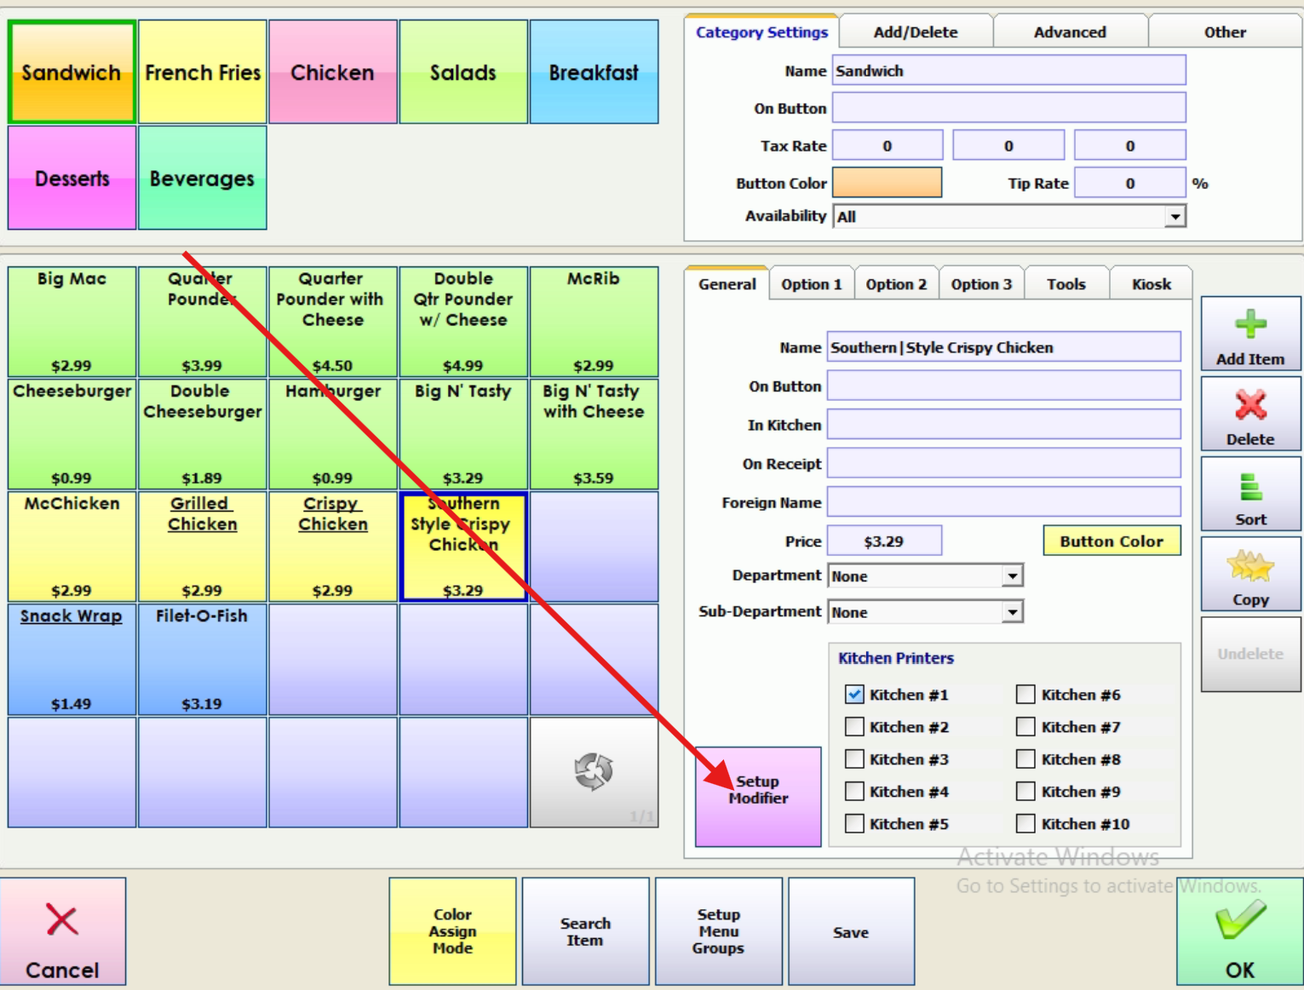Enable Kitchen #10 printer checkbox
Image resolution: width=1304 pixels, height=990 pixels.
[x=1025, y=824]
